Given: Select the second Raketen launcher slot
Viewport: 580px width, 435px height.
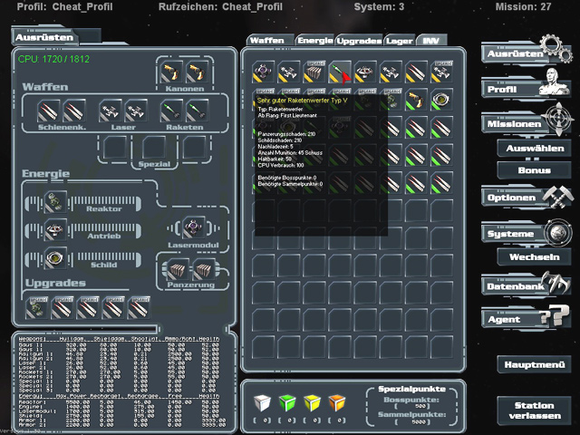Looking at the screenshot, I should [197, 111].
